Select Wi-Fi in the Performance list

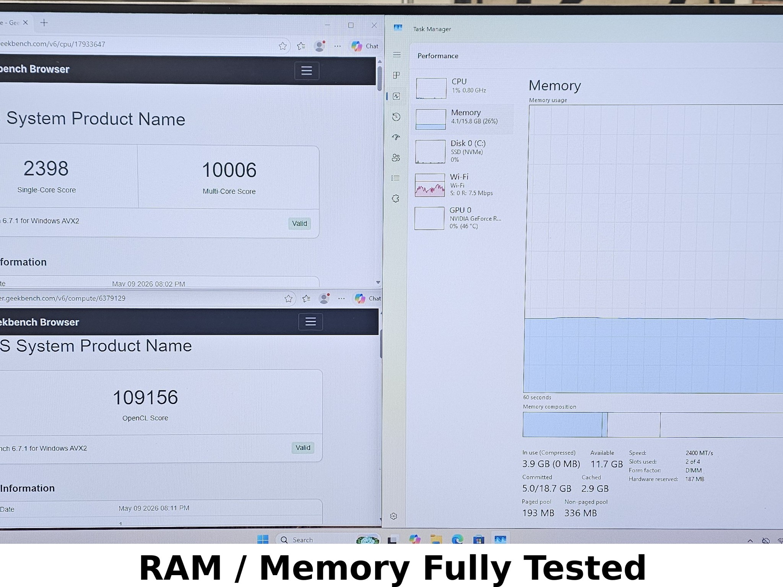click(x=462, y=185)
